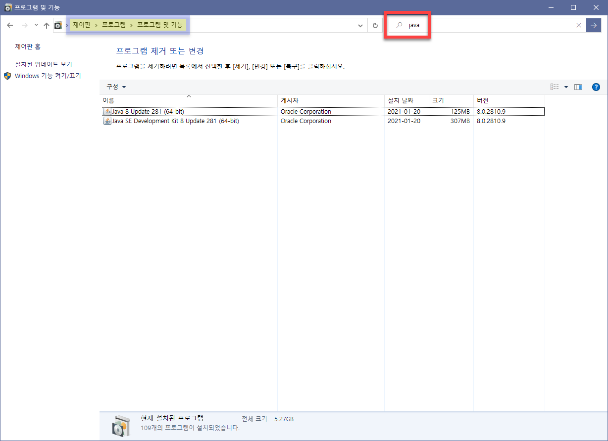
Task: Sort by the 설치 날짜 column header
Action: (406, 100)
